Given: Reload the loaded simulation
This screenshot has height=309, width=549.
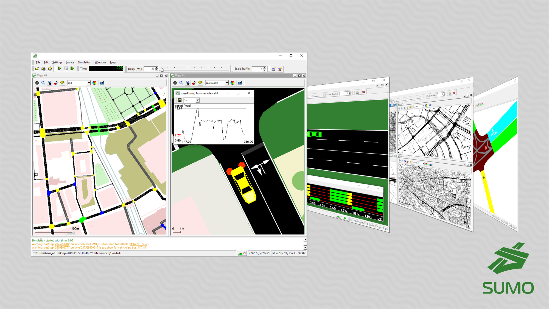Looking at the screenshot, I should (50, 68).
